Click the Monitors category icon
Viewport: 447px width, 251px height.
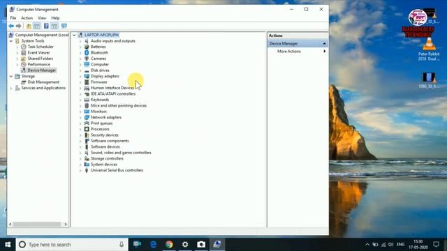pos(87,112)
